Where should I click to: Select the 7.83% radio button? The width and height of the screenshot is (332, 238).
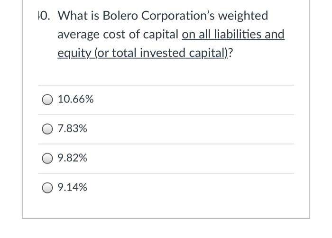pyautogui.click(x=47, y=129)
